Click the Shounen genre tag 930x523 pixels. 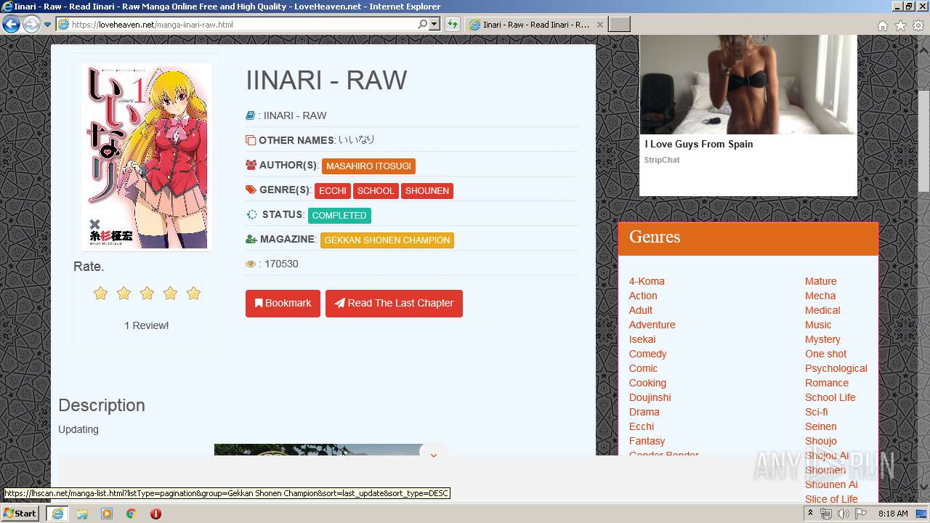[427, 190]
